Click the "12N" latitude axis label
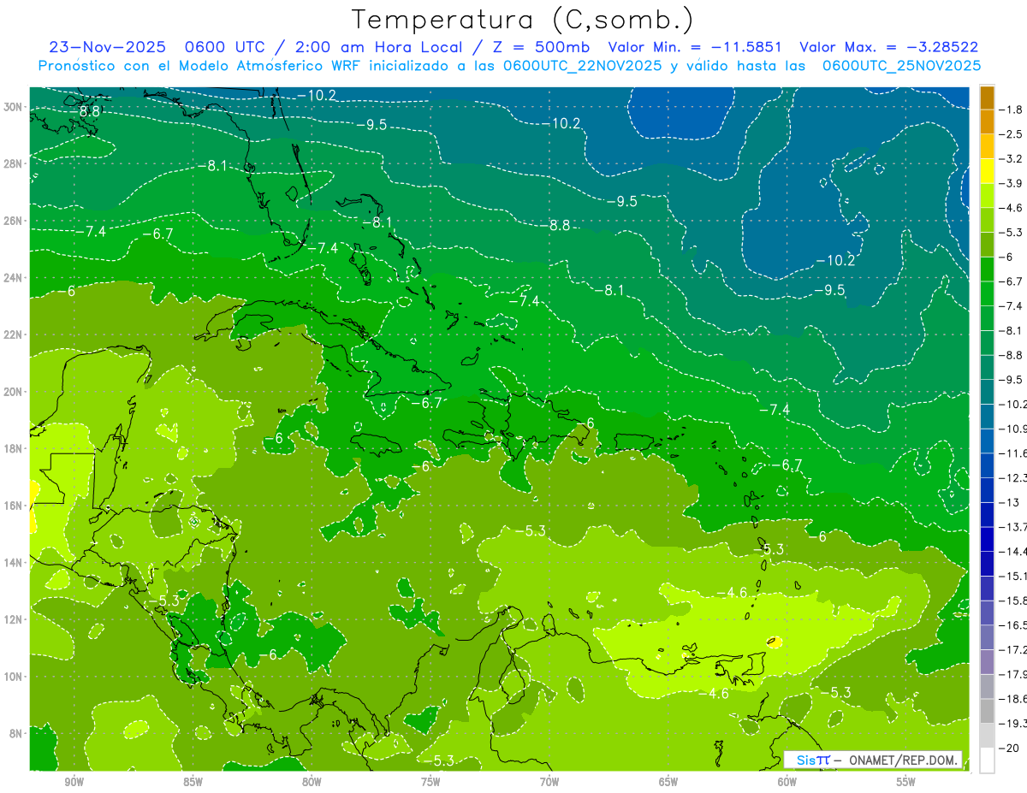Image resolution: width=1027 pixels, height=793 pixels. (15, 619)
